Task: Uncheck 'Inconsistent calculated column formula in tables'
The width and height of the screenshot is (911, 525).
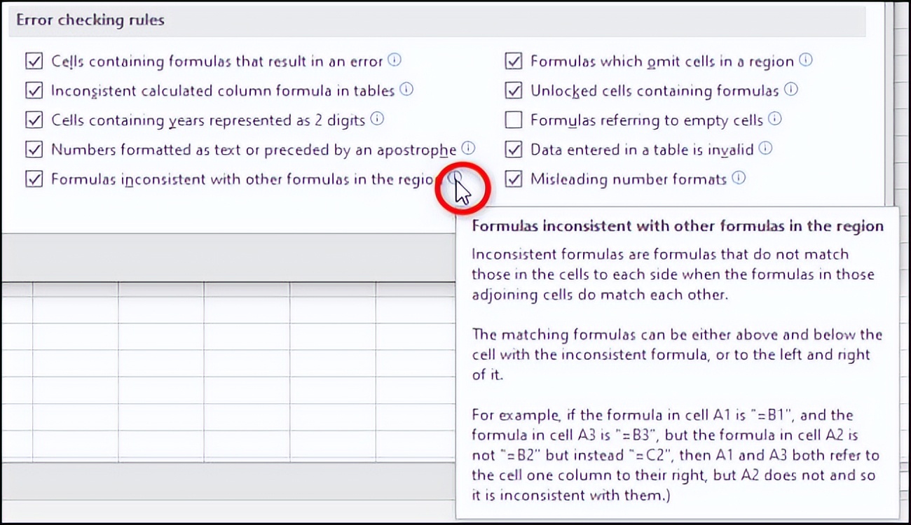Action: pyautogui.click(x=34, y=90)
